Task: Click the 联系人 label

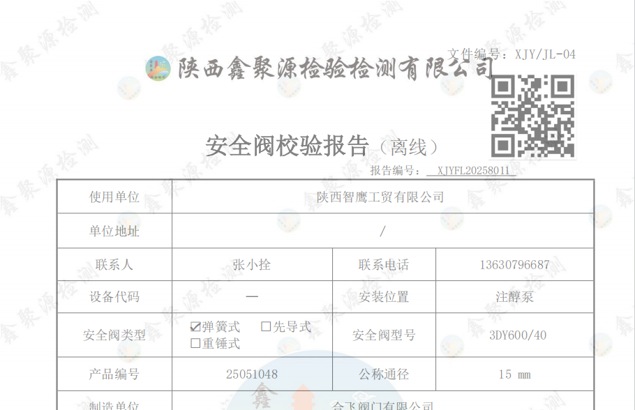Action: (114, 265)
